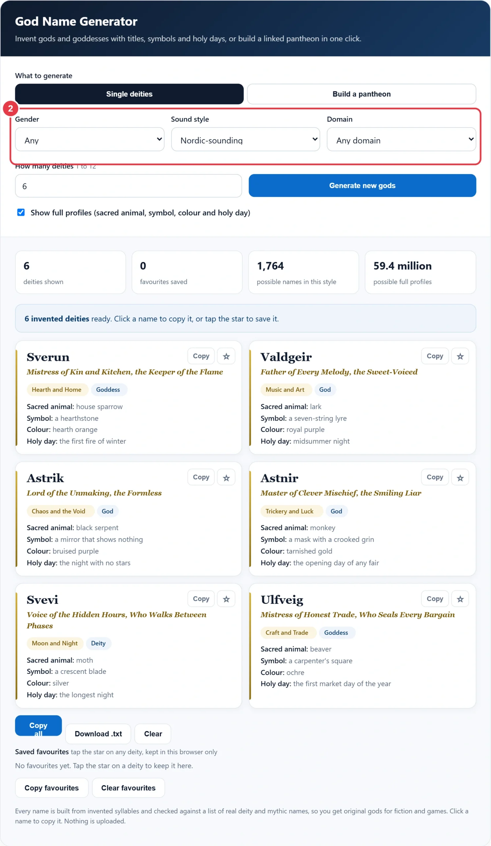Click the Sverun name to copy it
491x846 pixels.
pos(48,357)
